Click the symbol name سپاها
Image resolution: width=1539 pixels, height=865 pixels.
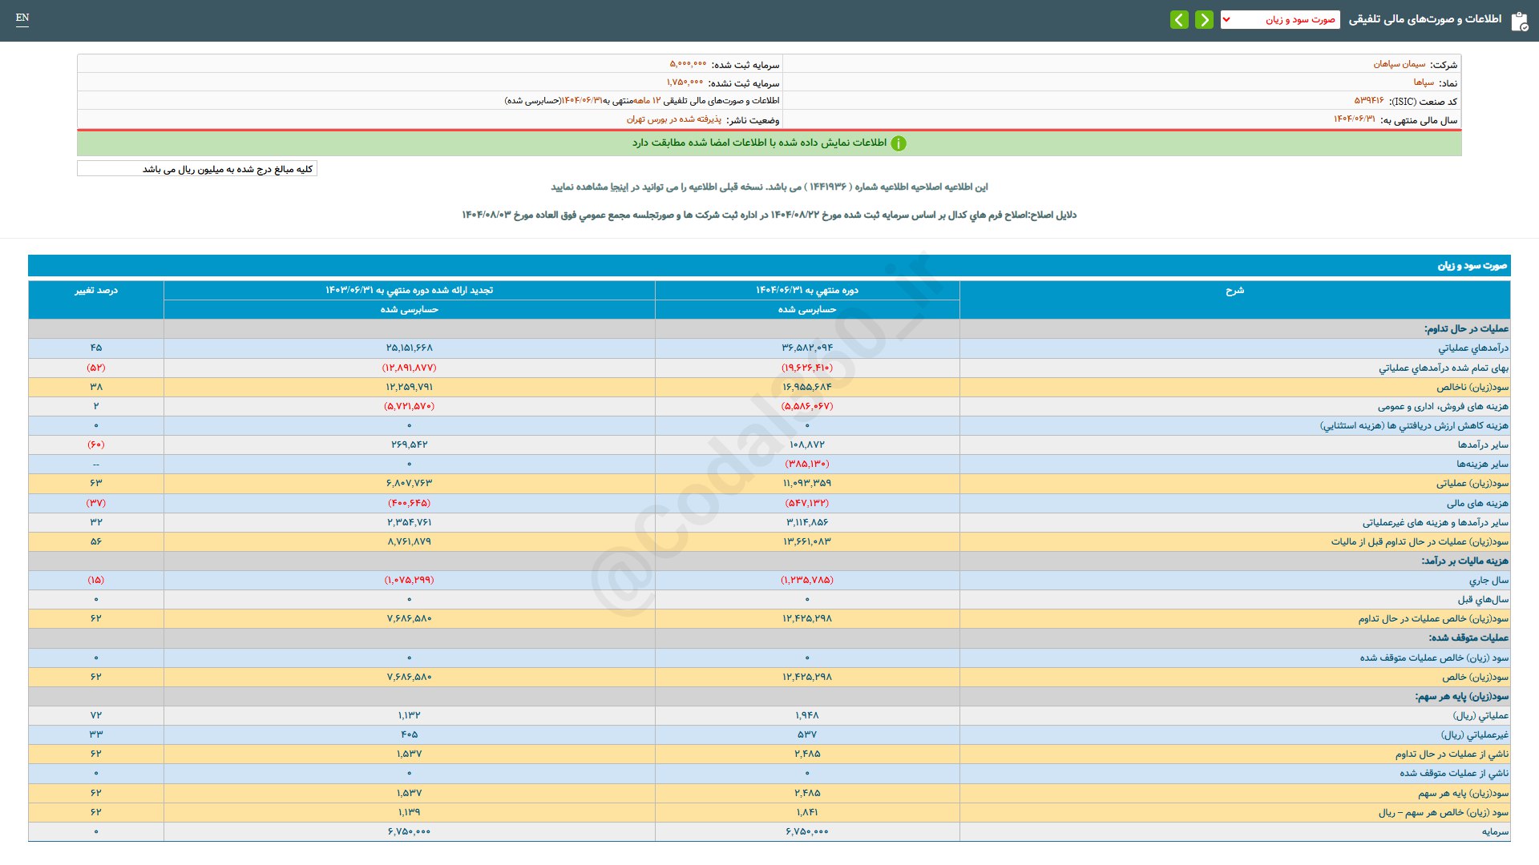(x=1424, y=82)
